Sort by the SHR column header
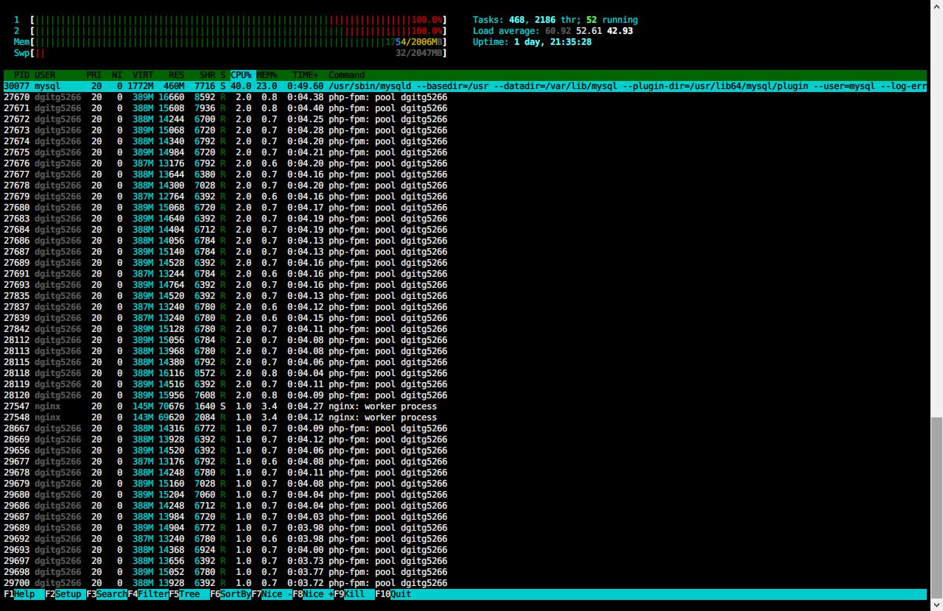The image size is (943, 611). tap(207, 75)
